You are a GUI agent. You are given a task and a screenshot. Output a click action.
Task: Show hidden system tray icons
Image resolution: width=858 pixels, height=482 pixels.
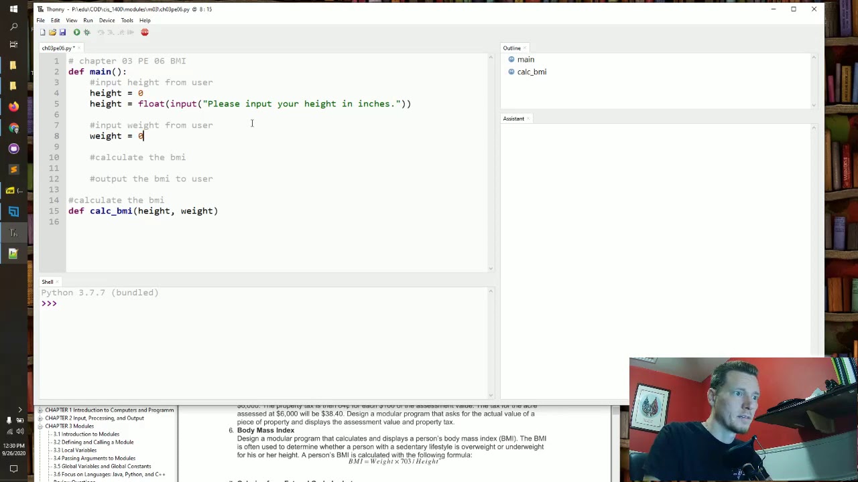(x=19, y=409)
